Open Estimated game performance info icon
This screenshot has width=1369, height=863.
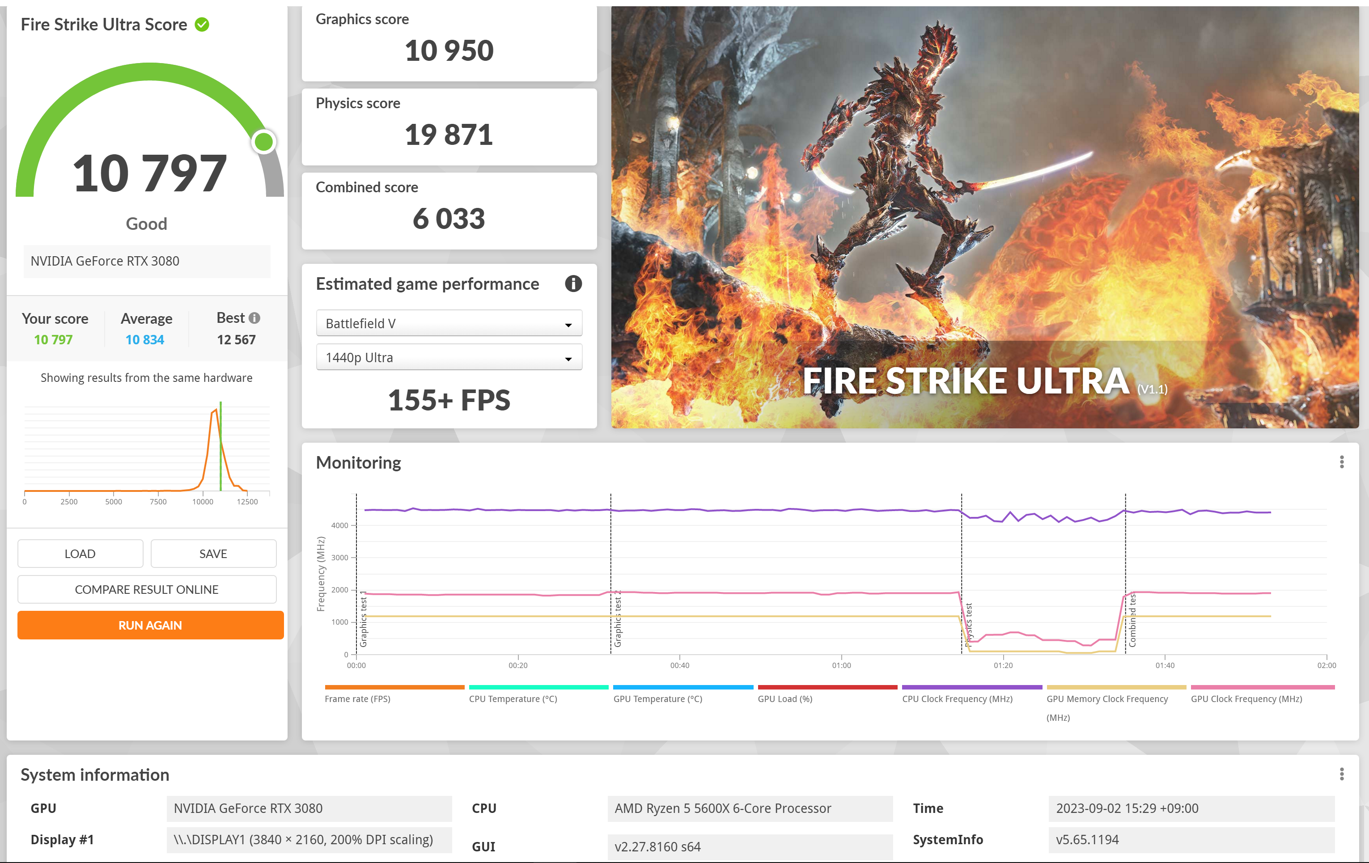coord(573,283)
